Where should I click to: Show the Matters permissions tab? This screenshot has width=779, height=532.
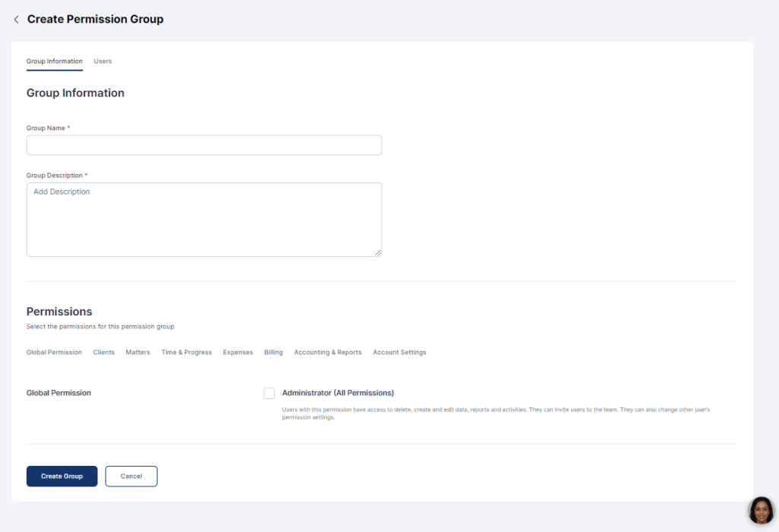[x=138, y=353]
